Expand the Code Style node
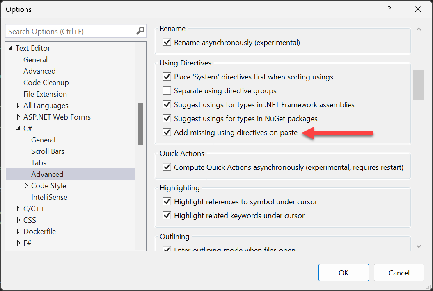The width and height of the screenshot is (433, 291). [26, 186]
